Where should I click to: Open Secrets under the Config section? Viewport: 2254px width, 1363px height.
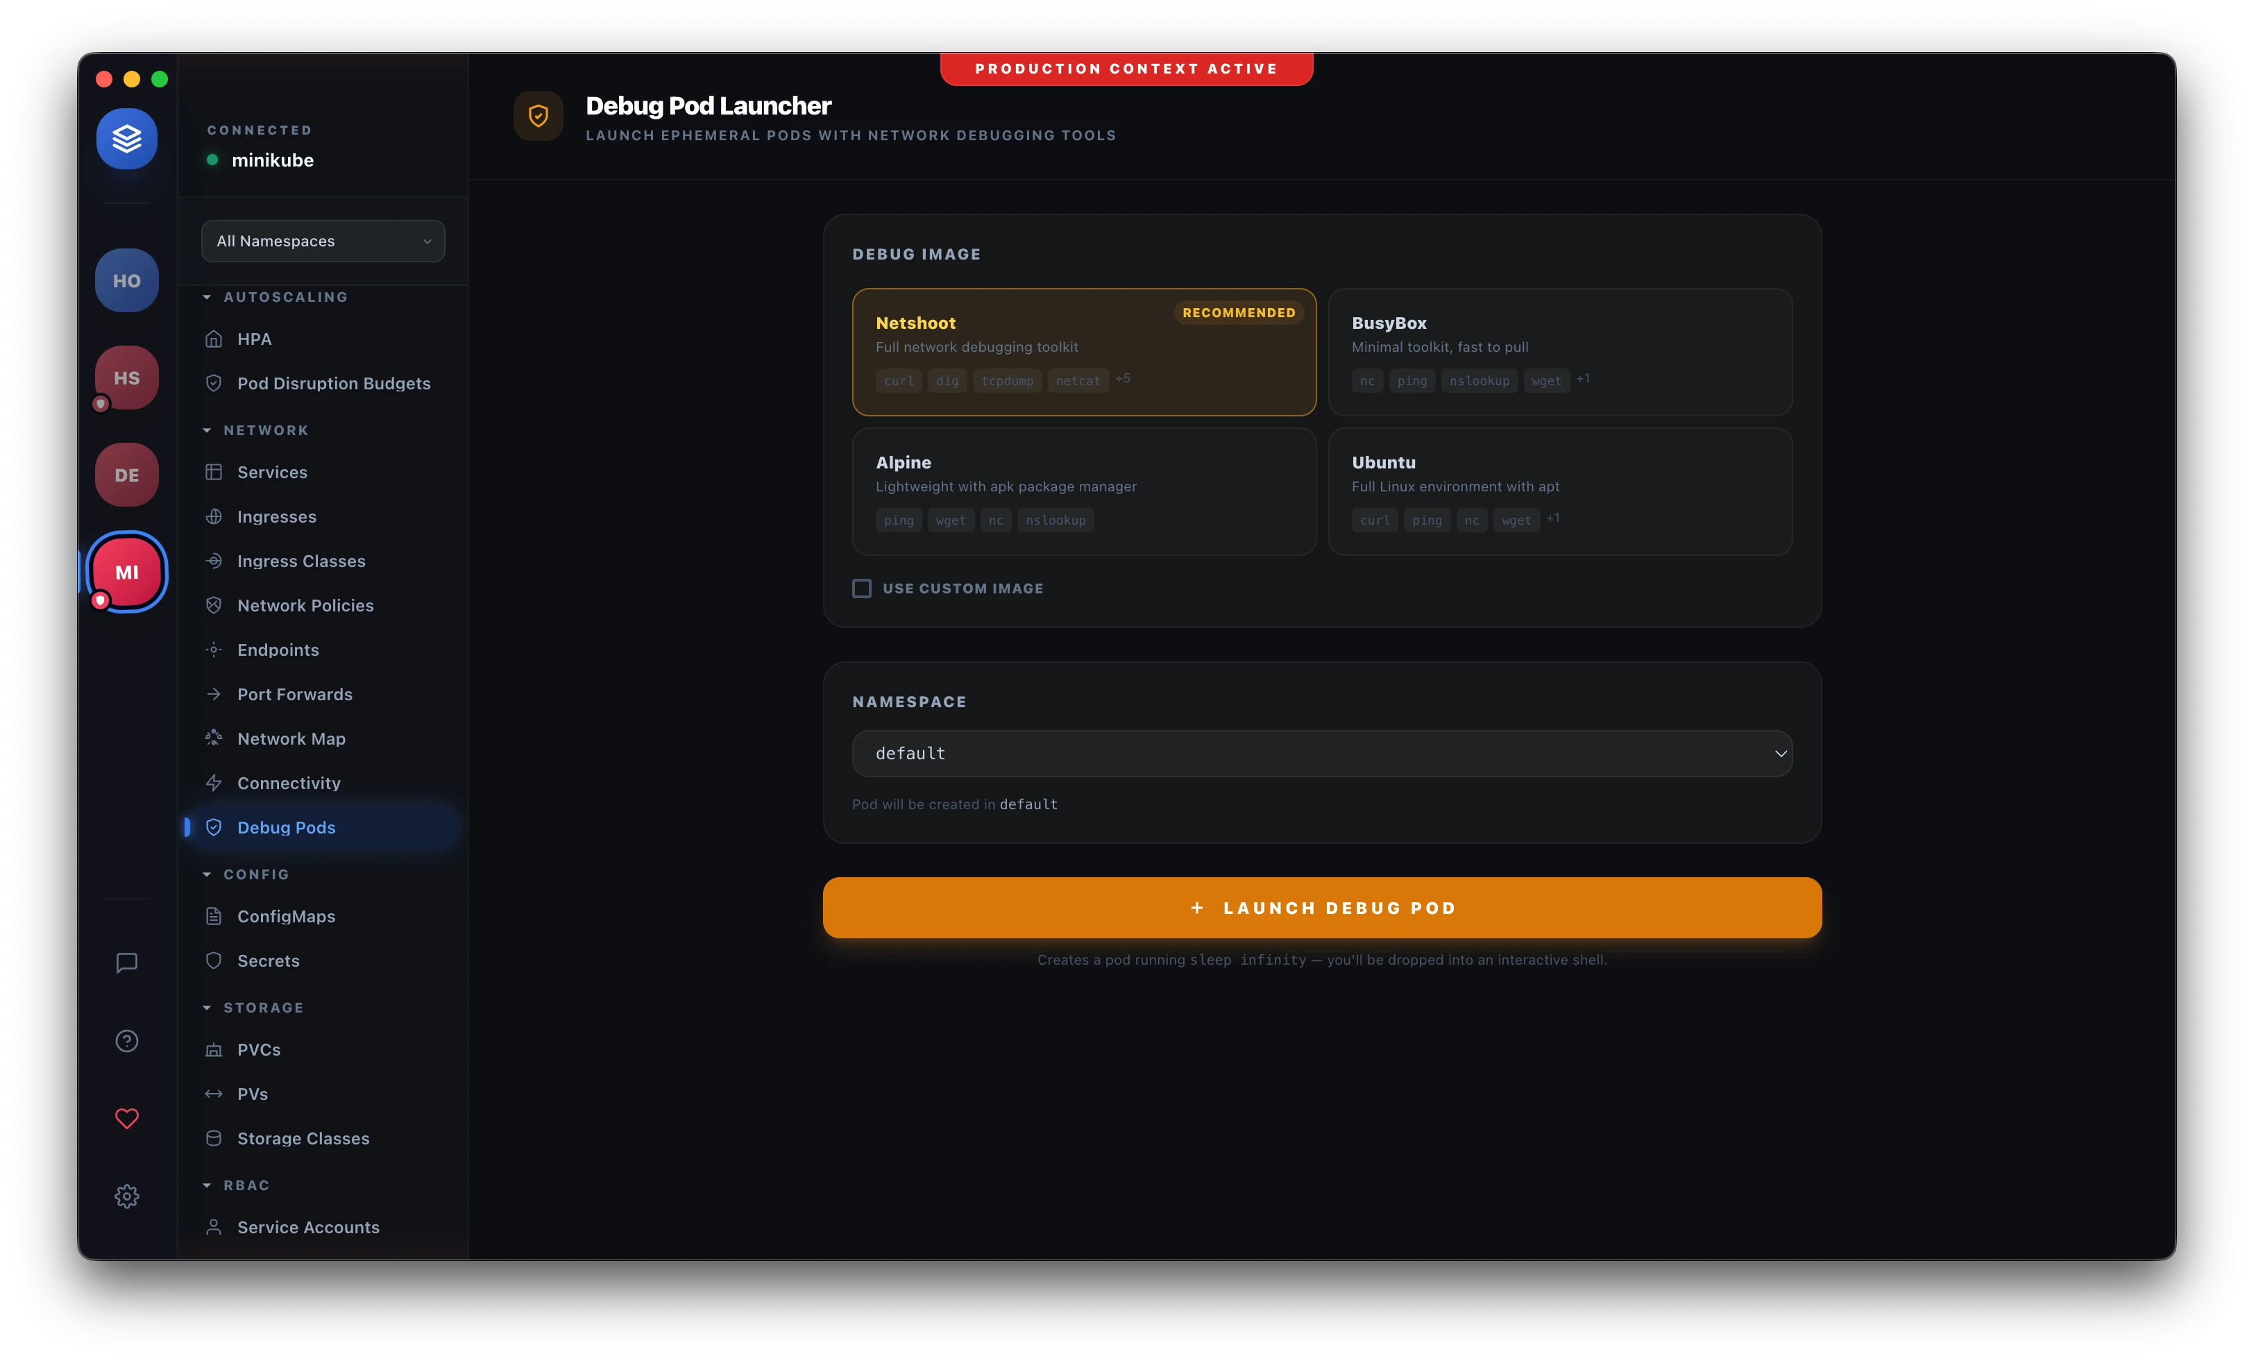coord(268,960)
